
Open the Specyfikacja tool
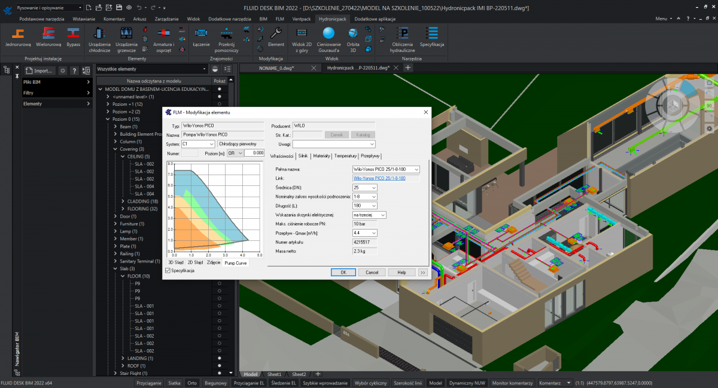click(x=431, y=37)
